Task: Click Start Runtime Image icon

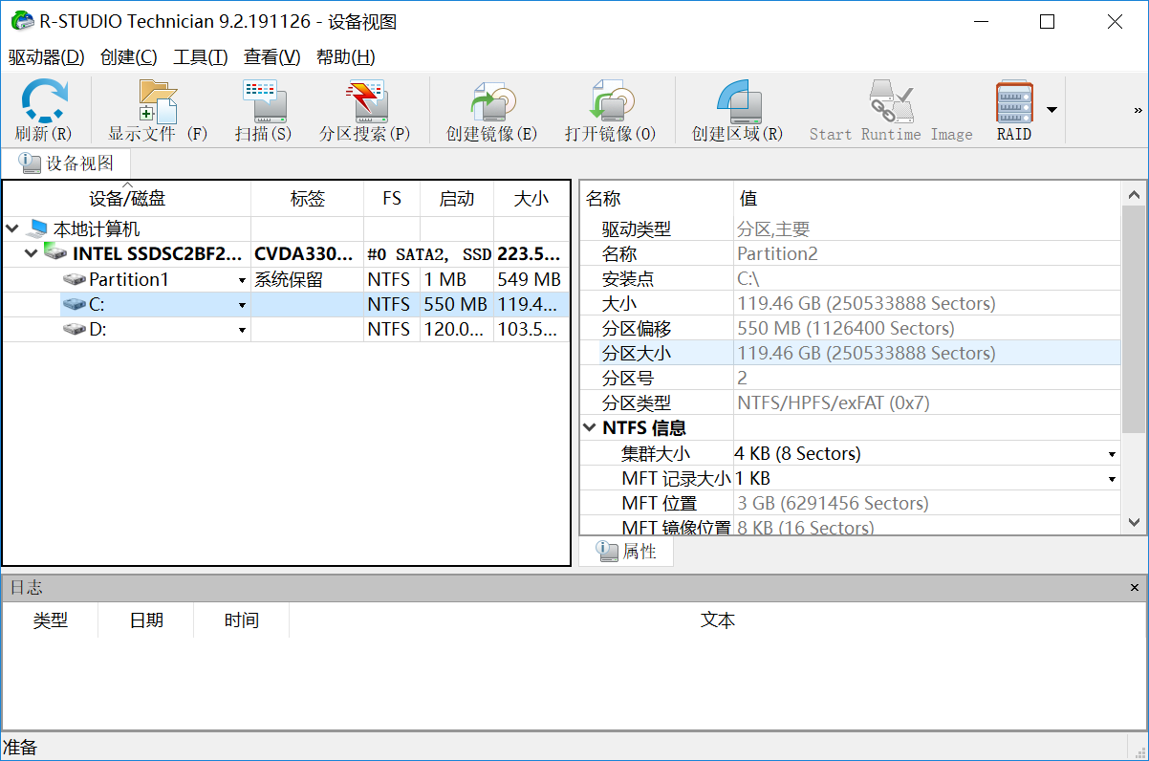Action: (x=891, y=100)
